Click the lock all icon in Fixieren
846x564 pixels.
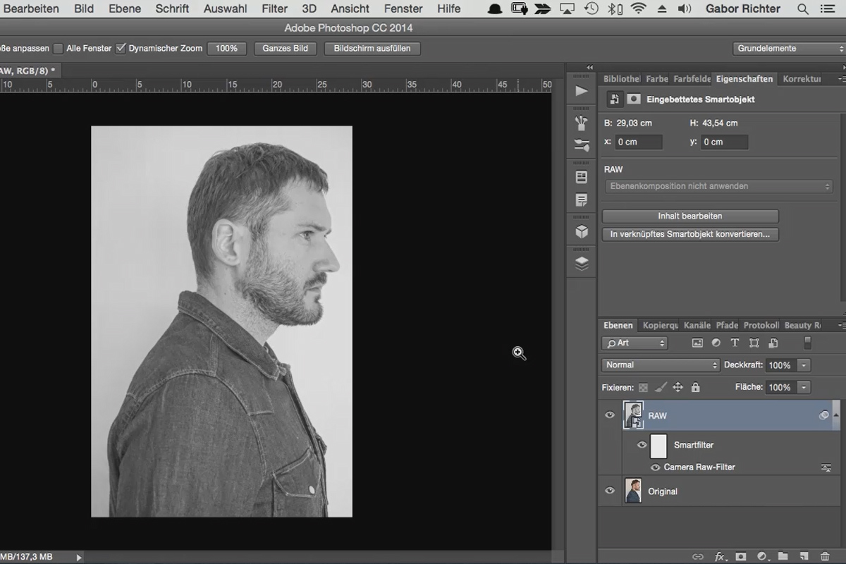tap(696, 387)
